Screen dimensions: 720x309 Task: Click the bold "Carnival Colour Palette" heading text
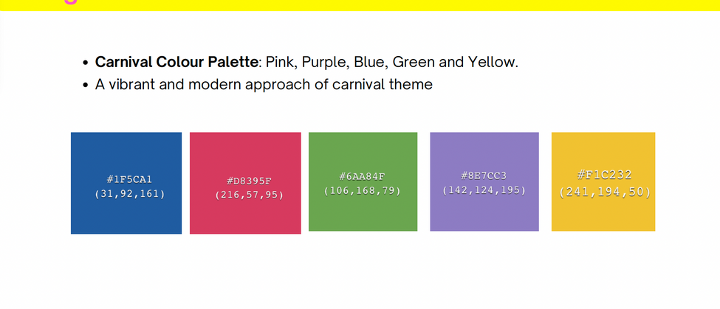[176, 62]
